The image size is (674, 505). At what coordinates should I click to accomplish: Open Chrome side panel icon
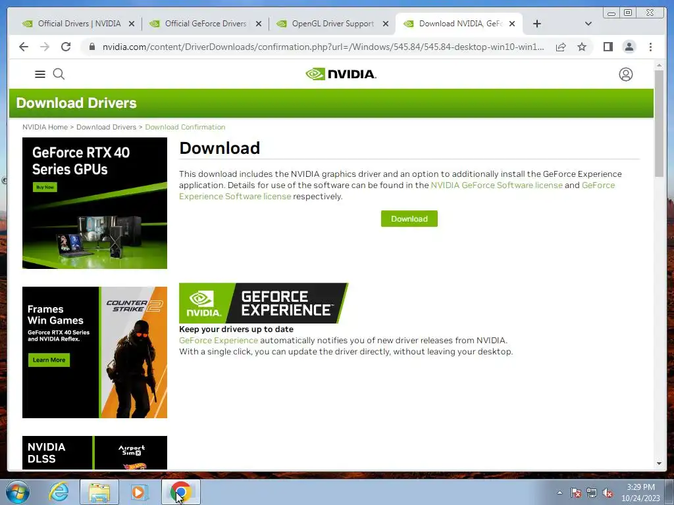(608, 47)
